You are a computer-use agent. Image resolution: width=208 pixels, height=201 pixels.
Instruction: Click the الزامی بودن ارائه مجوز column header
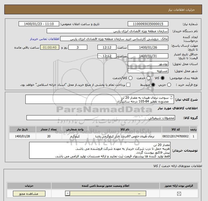(179, 186)
